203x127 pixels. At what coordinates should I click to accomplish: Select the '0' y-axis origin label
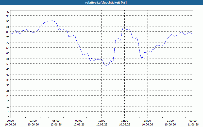pos(9,117)
